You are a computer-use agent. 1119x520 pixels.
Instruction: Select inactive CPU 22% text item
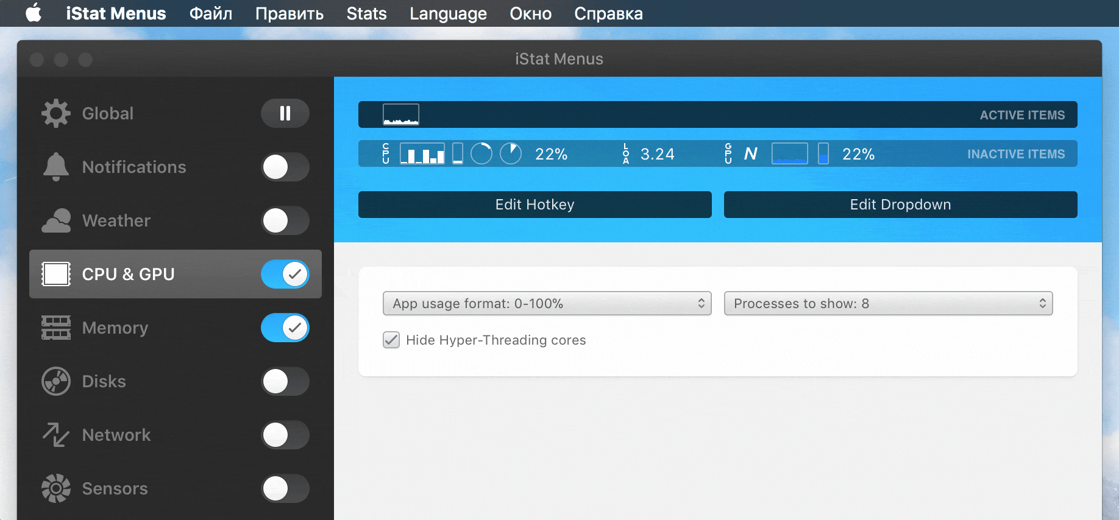tap(552, 154)
